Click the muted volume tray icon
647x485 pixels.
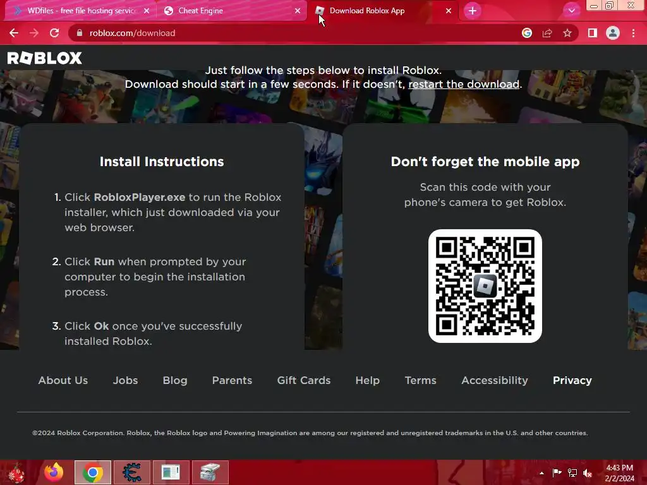pyautogui.click(x=588, y=472)
